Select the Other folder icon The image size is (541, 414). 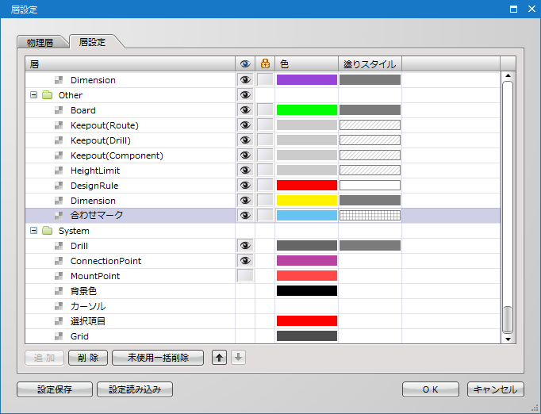(47, 95)
